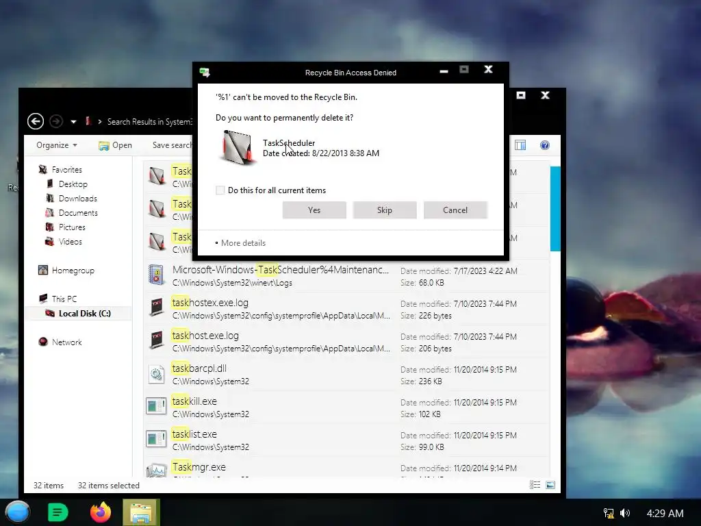The image size is (701, 526).
Task: Click the event log file icon
Action: 157,275
